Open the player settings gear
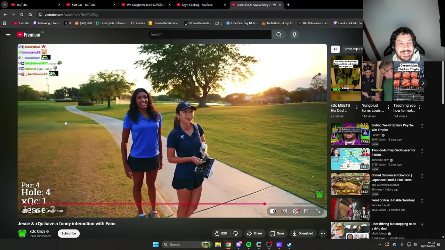The height and width of the screenshot is (250, 445). [296, 211]
